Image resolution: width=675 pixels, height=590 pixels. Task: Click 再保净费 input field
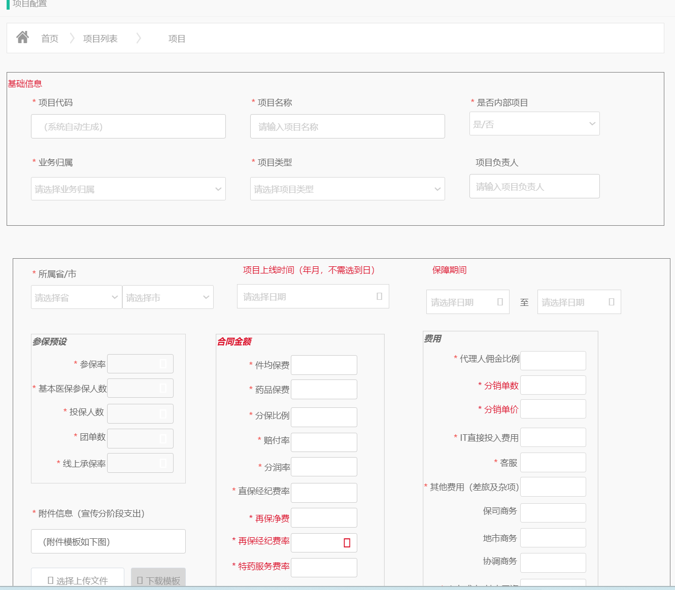(324, 517)
